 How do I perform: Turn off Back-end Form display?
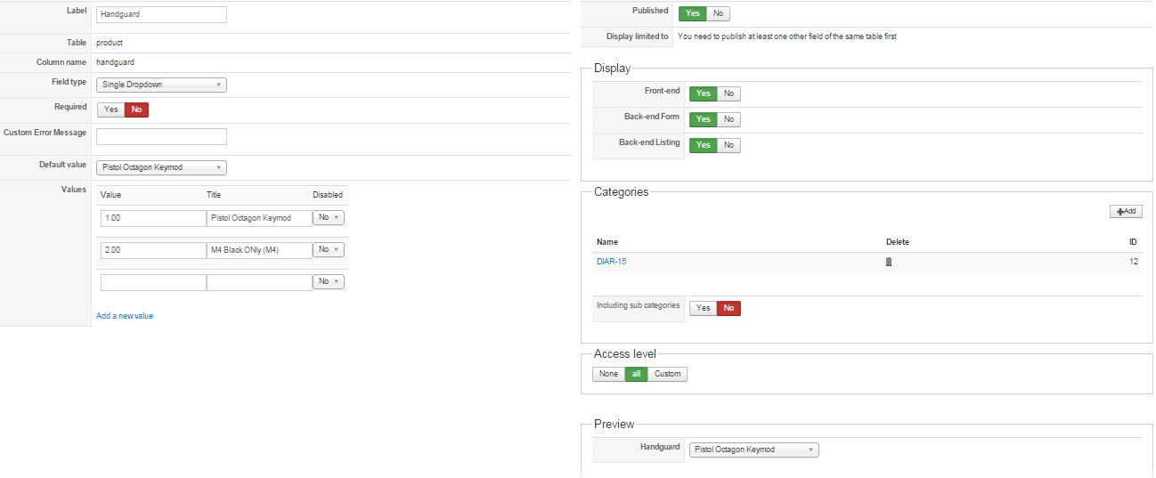point(729,119)
